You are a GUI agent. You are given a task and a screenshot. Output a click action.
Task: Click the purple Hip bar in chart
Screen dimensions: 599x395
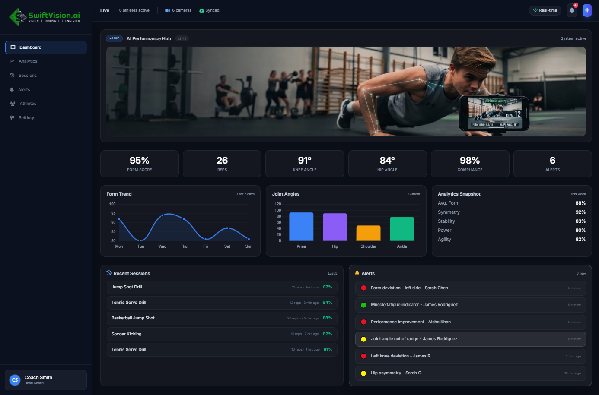(335, 227)
